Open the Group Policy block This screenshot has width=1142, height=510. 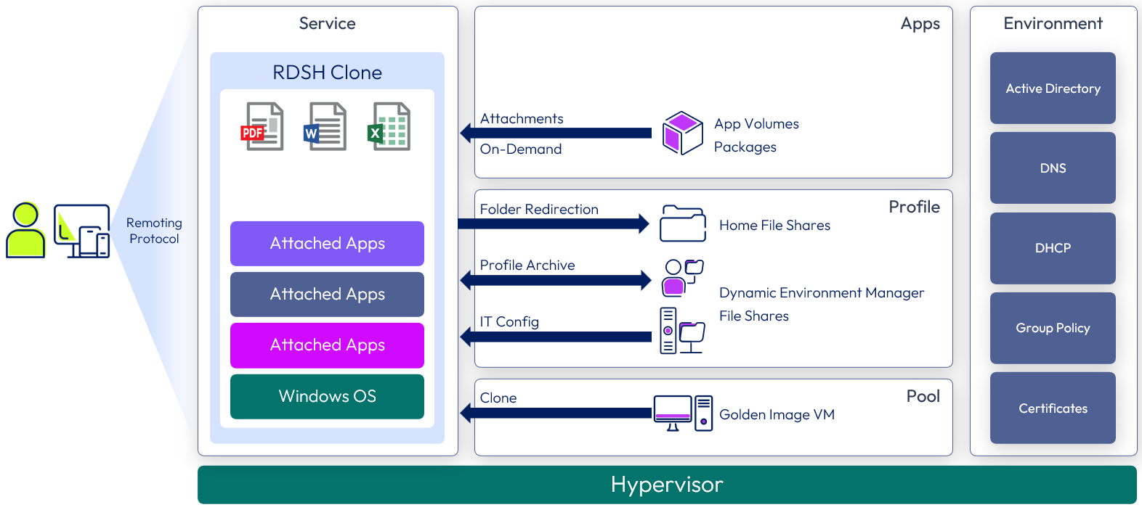click(x=1052, y=328)
